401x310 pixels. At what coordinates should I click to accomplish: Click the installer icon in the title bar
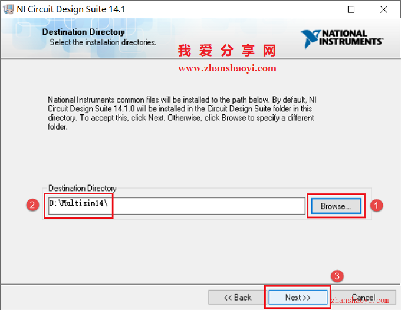8,9
